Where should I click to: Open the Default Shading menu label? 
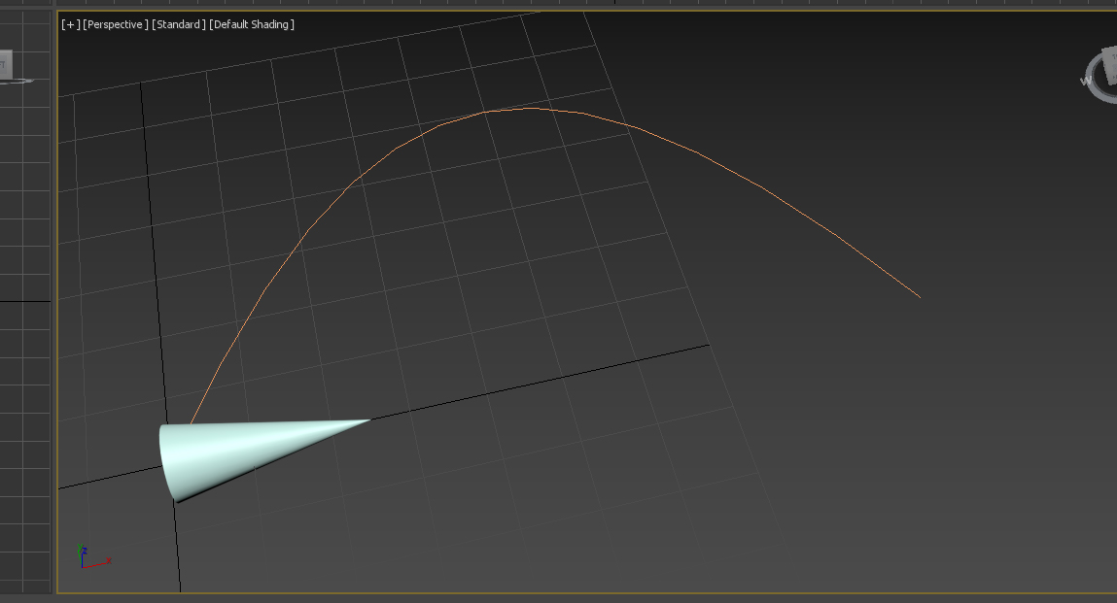click(252, 24)
